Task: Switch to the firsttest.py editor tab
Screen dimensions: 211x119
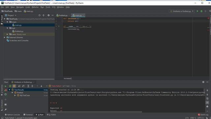Action: pos(63,16)
